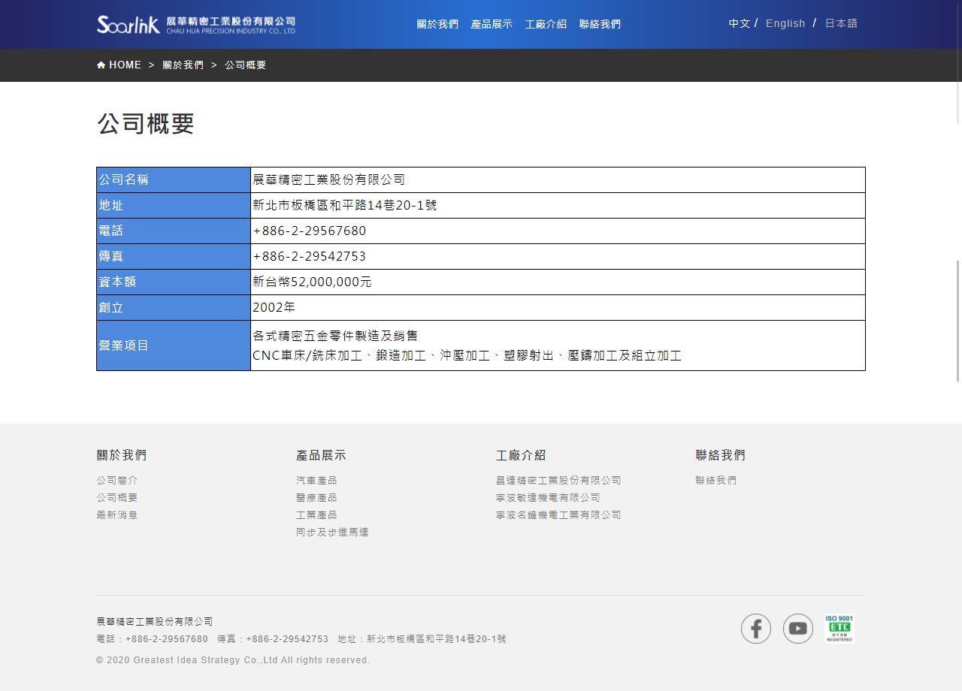Open the footer link 公司簡介

coord(117,480)
